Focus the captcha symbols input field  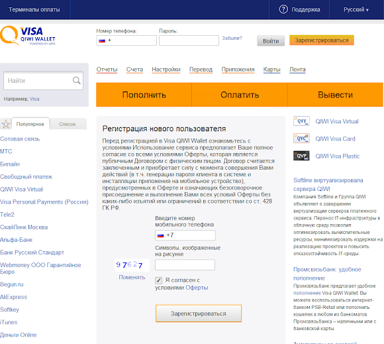tap(185, 265)
